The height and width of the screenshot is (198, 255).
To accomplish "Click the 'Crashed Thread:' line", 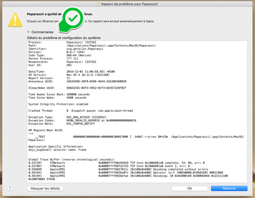I will (81, 111).
